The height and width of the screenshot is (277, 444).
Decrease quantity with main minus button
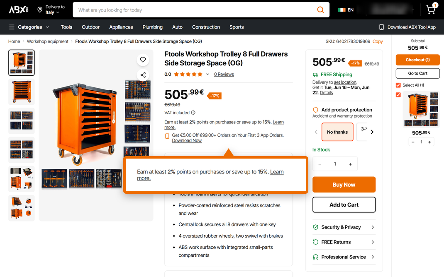pyautogui.click(x=320, y=164)
